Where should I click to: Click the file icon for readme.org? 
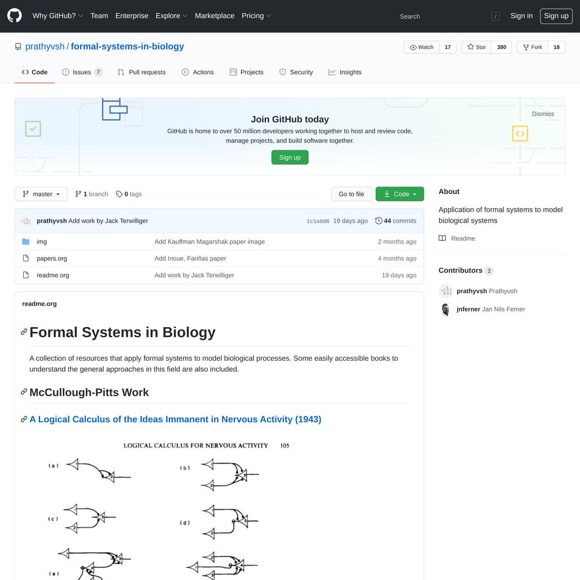[x=26, y=275]
